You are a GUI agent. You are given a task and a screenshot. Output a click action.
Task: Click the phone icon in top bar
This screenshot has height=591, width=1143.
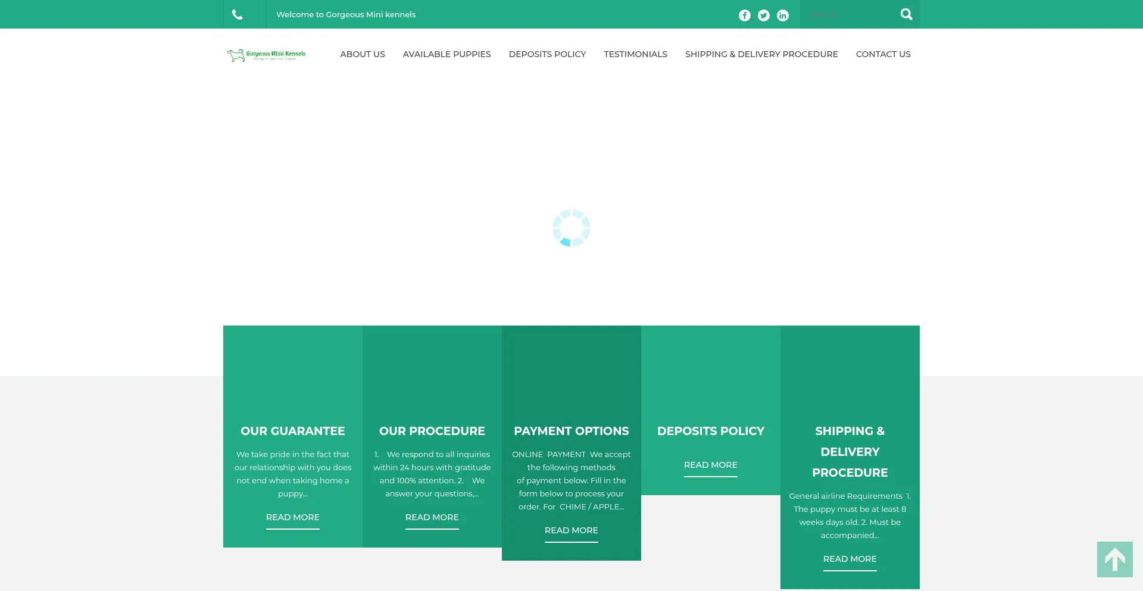(237, 15)
